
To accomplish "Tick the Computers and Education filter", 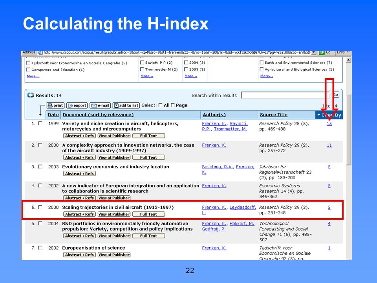I will coord(28,70).
